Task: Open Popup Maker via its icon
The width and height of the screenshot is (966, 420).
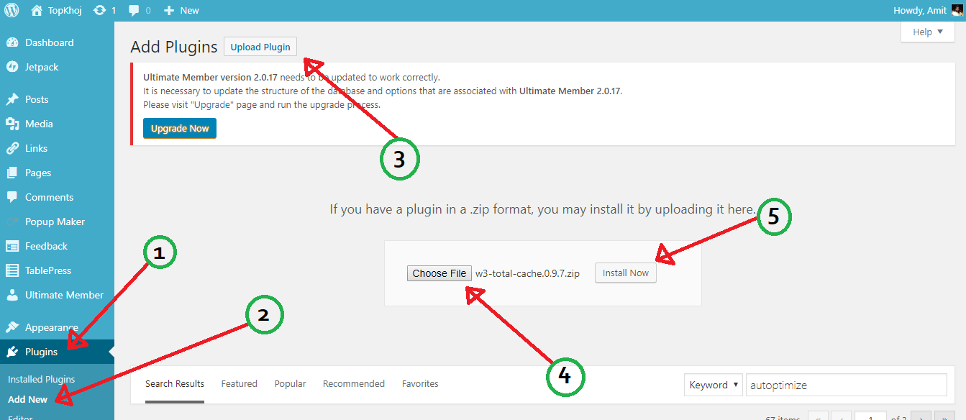Action: (x=12, y=222)
